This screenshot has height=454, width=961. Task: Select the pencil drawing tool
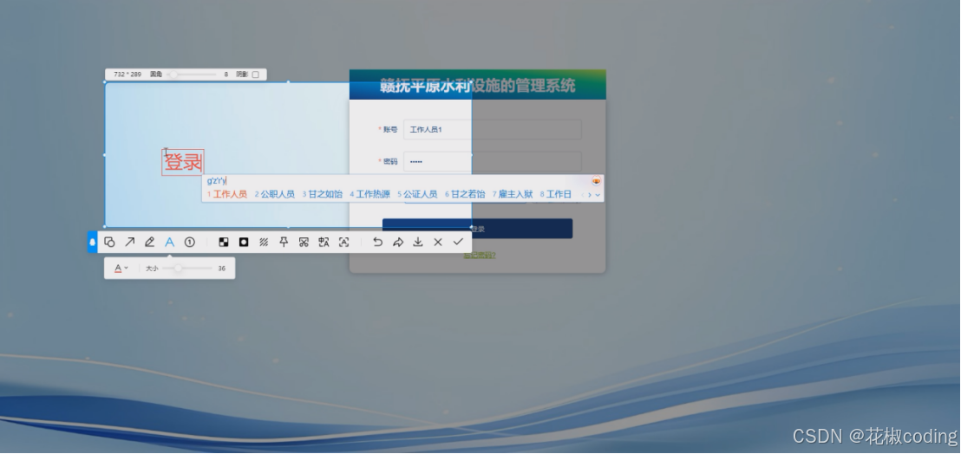pos(149,243)
